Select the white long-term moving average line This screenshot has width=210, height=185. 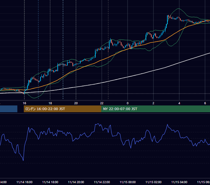128,77
